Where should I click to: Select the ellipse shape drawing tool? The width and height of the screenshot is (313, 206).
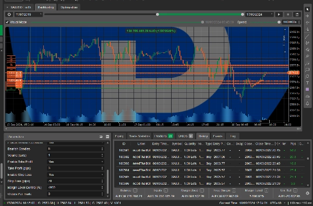[x=307, y=76]
